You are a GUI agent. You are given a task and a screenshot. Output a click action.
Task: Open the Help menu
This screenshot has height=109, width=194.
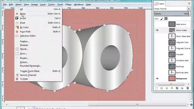tap(88, 5)
